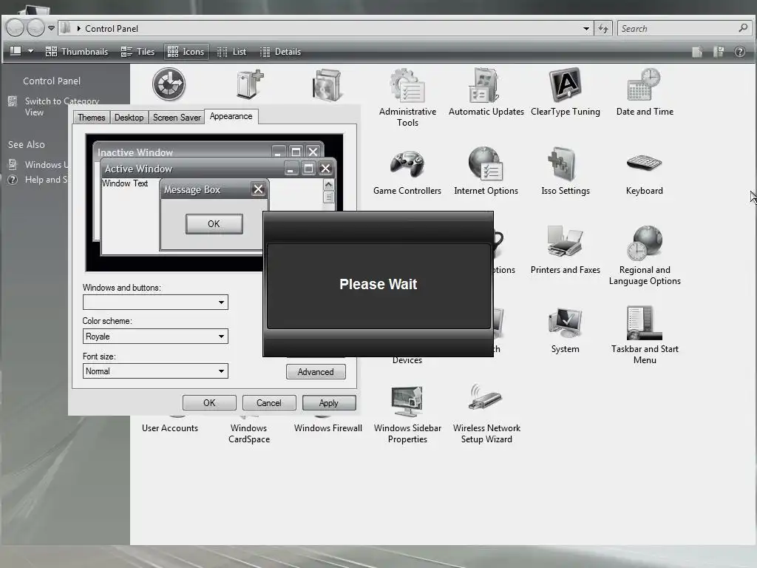The height and width of the screenshot is (568, 757).
Task: Open Taskbar and Start Menu
Action: pyautogui.click(x=645, y=335)
